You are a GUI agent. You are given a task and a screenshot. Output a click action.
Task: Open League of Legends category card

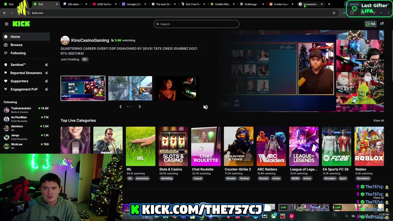point(304,146)
